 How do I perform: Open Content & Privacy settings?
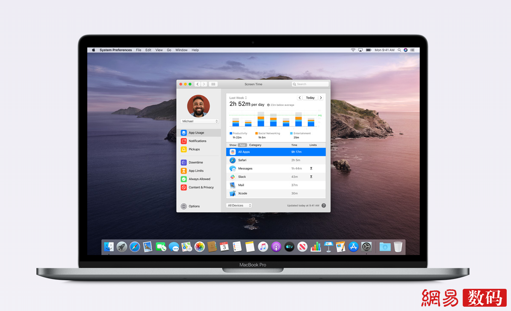(201, 188)
